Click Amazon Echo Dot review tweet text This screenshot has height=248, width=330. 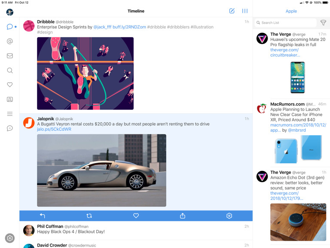297,183
